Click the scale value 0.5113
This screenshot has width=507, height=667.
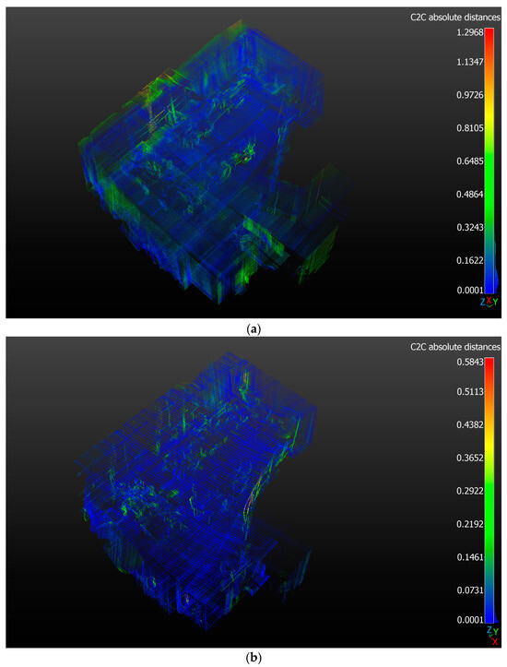[470, 392]
